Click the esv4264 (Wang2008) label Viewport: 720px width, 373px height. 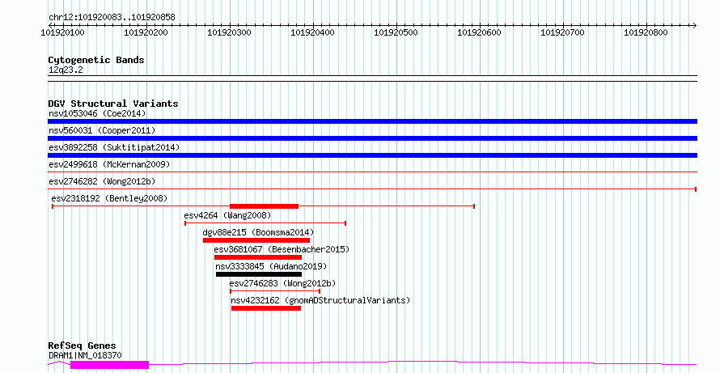[227, 215]
